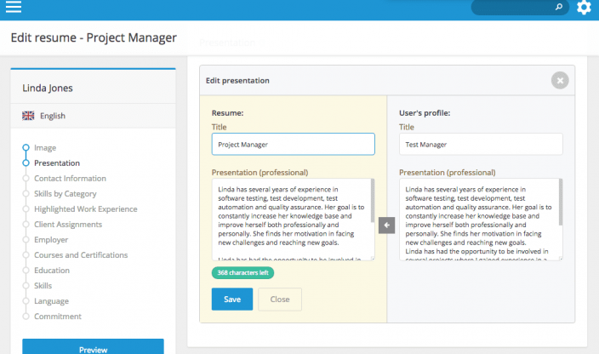
Task: Open Skills by Category section
Action: point(66,194)
